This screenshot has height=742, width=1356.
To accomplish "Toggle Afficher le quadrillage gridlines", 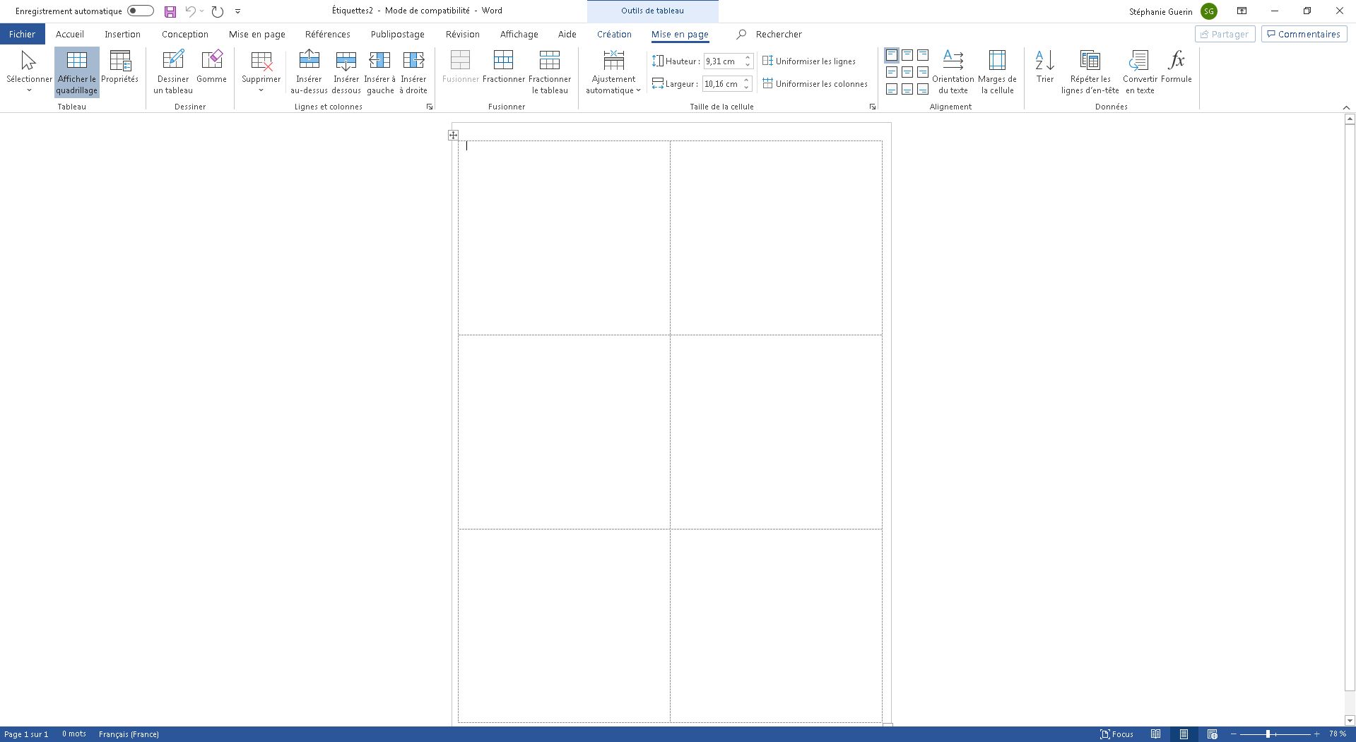I will pyautogui.click(x=77, y=70).
